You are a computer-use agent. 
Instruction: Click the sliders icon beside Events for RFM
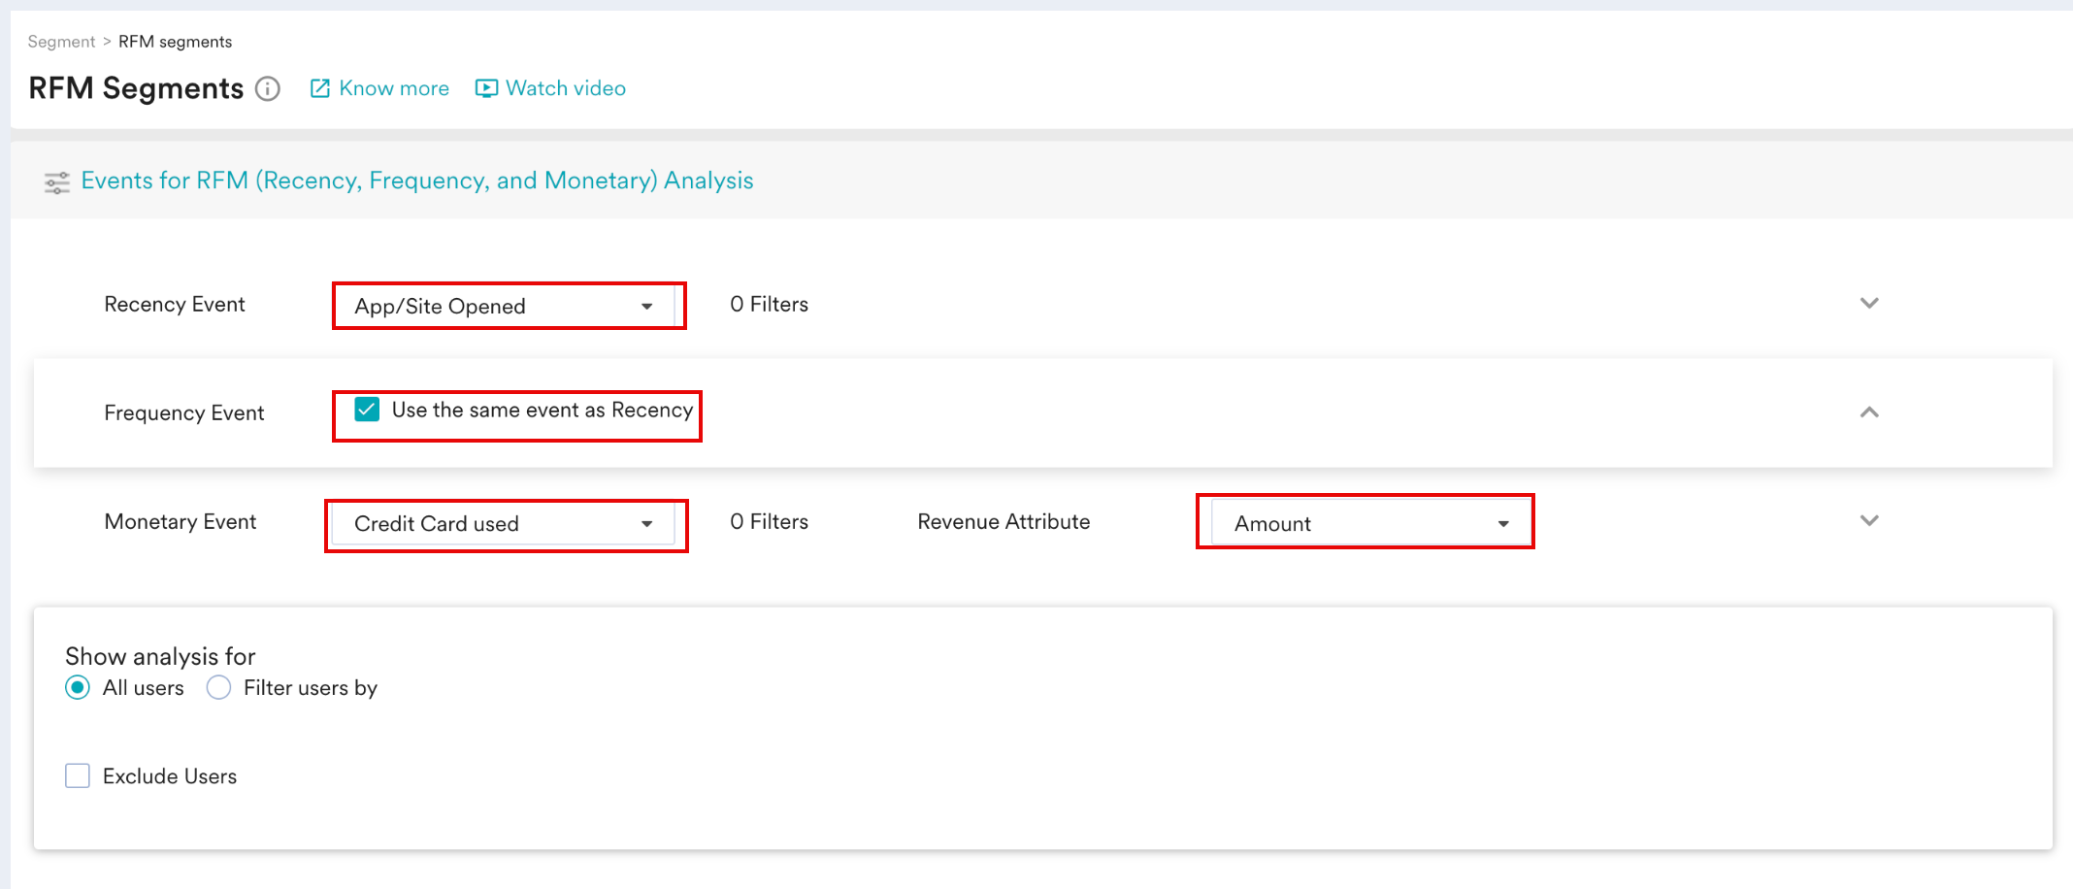pos(57,182)
